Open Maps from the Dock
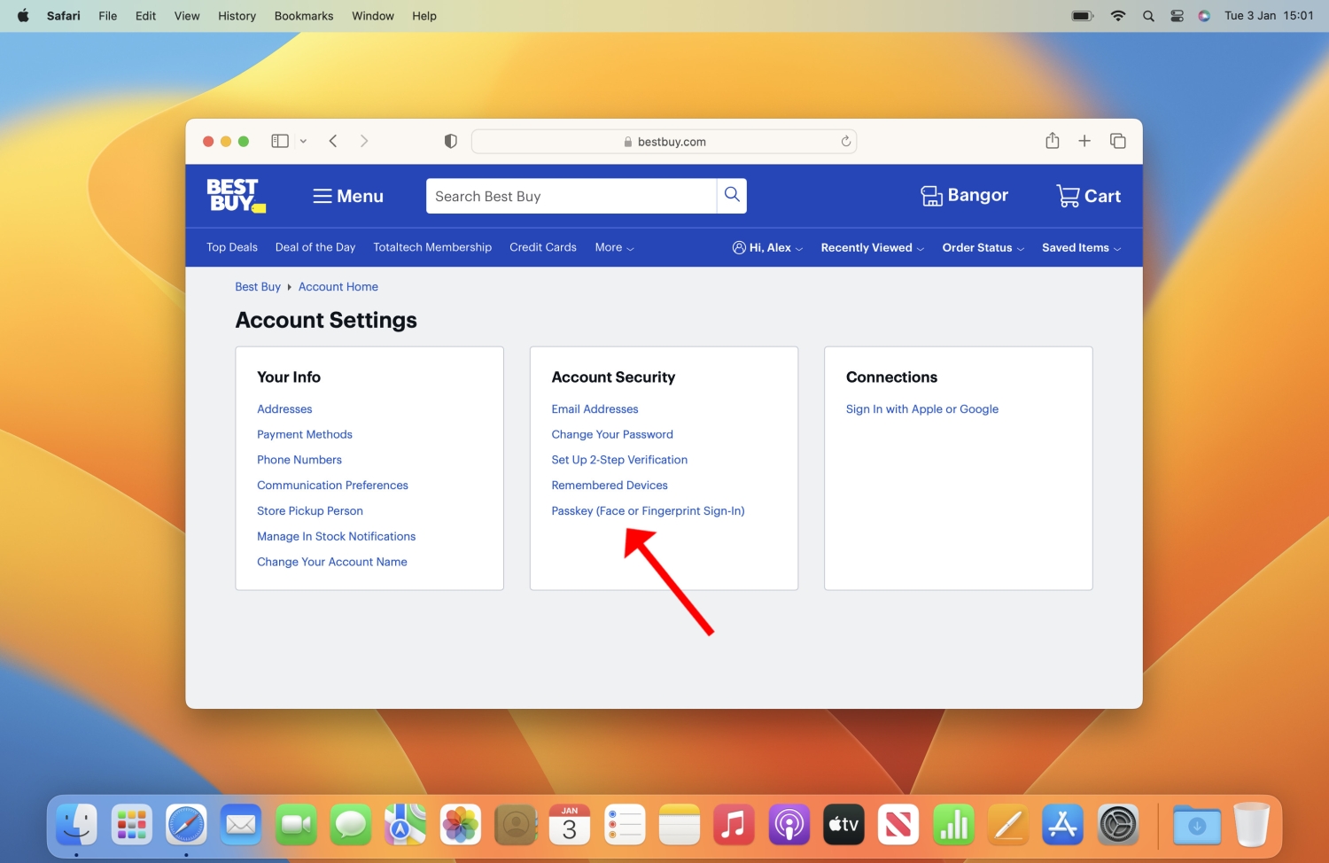The image size is (1329, 863). click(x=406, y=825)
